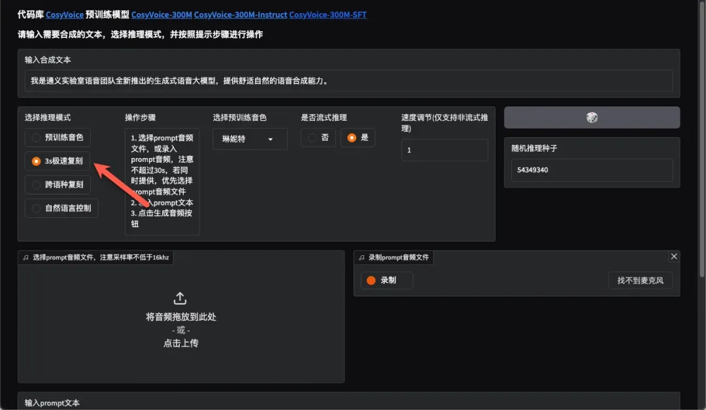Select 3s极速复刻 inference mode

(x=58, y=161)
